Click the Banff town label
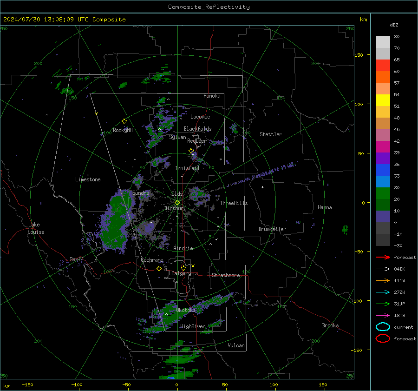This screenshot has width=418, height=391. coord(77,259)
